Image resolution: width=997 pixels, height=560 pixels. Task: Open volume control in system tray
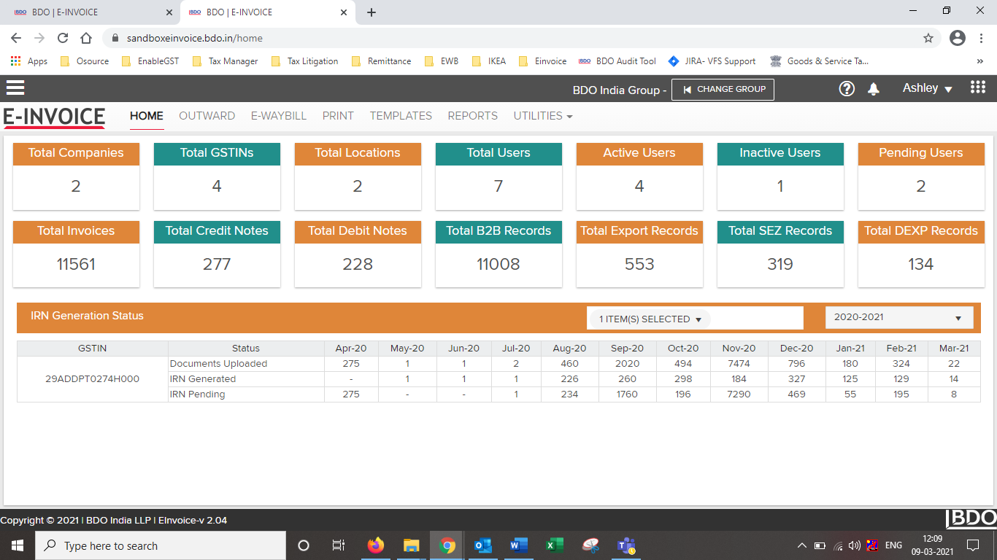click(855, 545)
